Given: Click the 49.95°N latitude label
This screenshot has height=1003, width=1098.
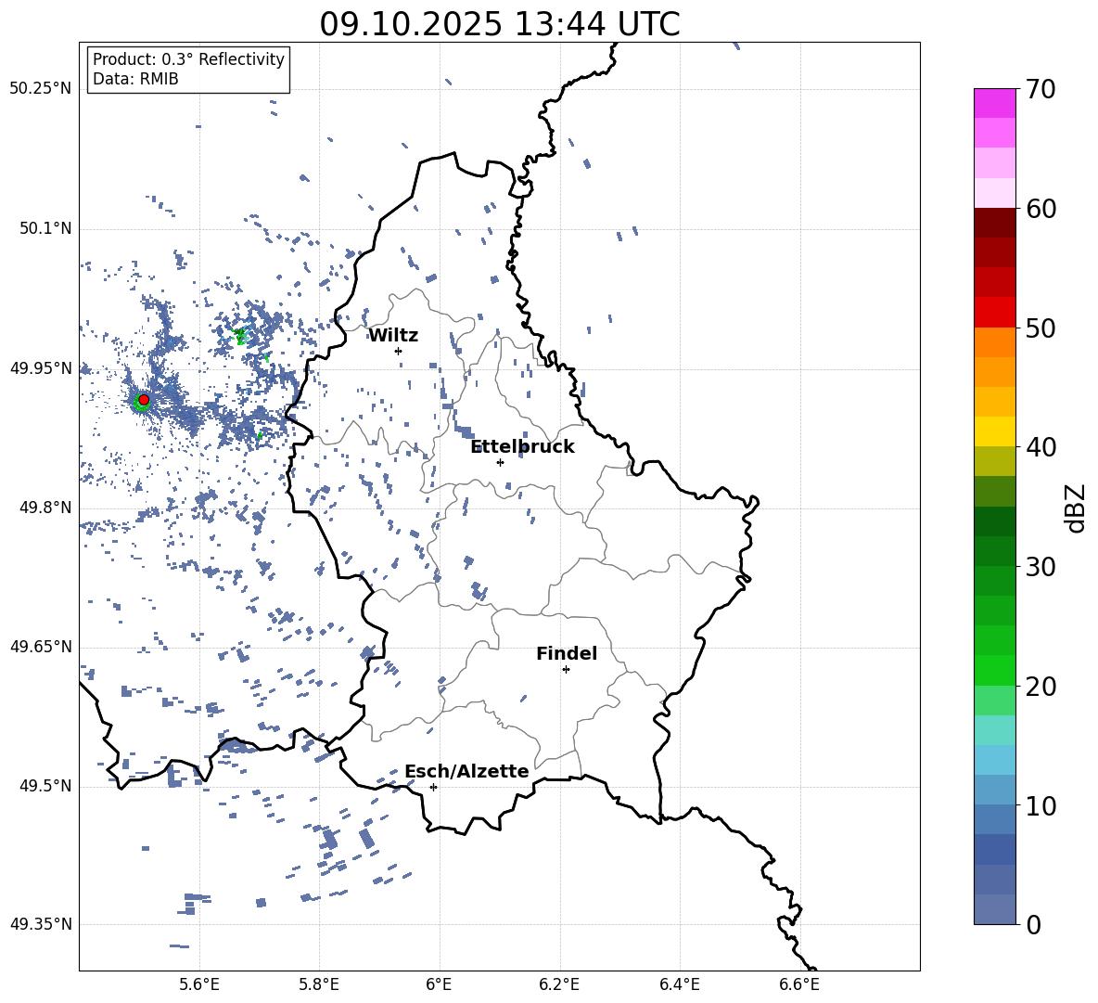Looking at the screenshot, I should (x=41, y=368).
